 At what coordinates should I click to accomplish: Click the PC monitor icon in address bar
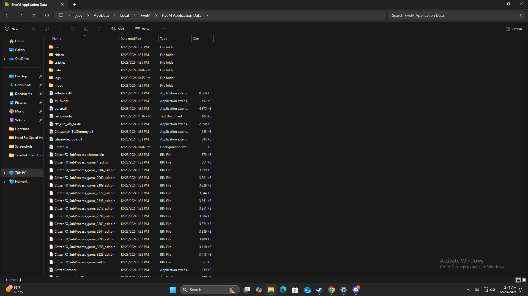[61, 15]
